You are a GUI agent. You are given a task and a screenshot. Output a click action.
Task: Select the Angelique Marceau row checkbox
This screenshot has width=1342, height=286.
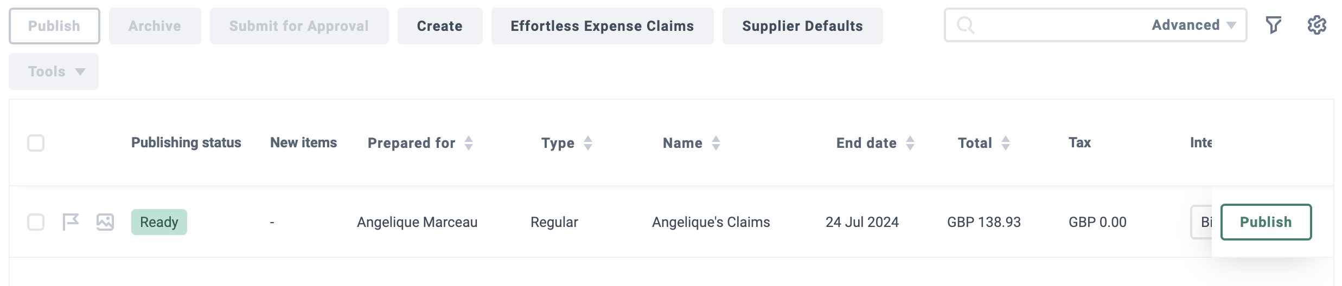[36, 222]
